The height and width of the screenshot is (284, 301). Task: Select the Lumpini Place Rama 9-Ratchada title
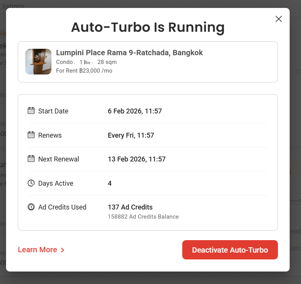129,53
